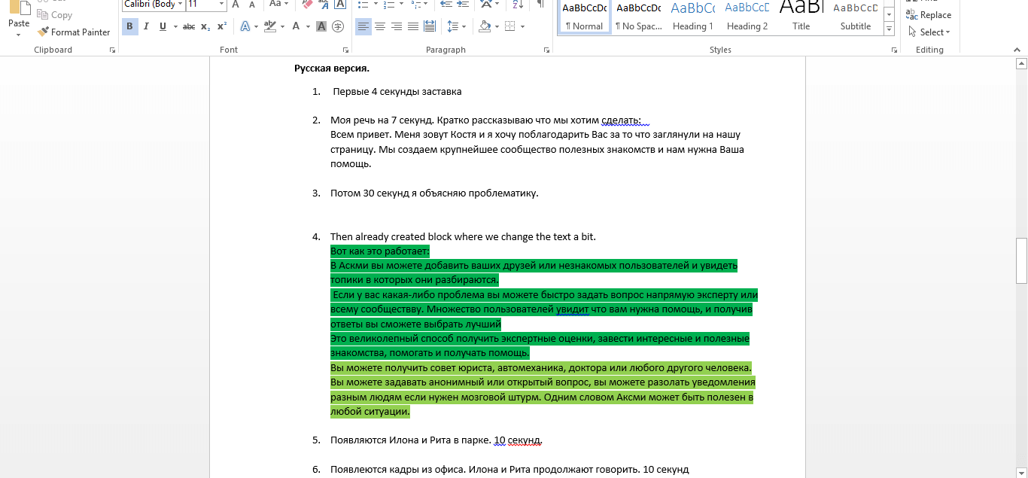Justify paragraph text
1028x478 pixels.
click(413, 26)
